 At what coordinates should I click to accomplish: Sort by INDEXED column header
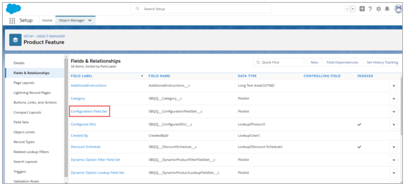[x=365, y=76]
